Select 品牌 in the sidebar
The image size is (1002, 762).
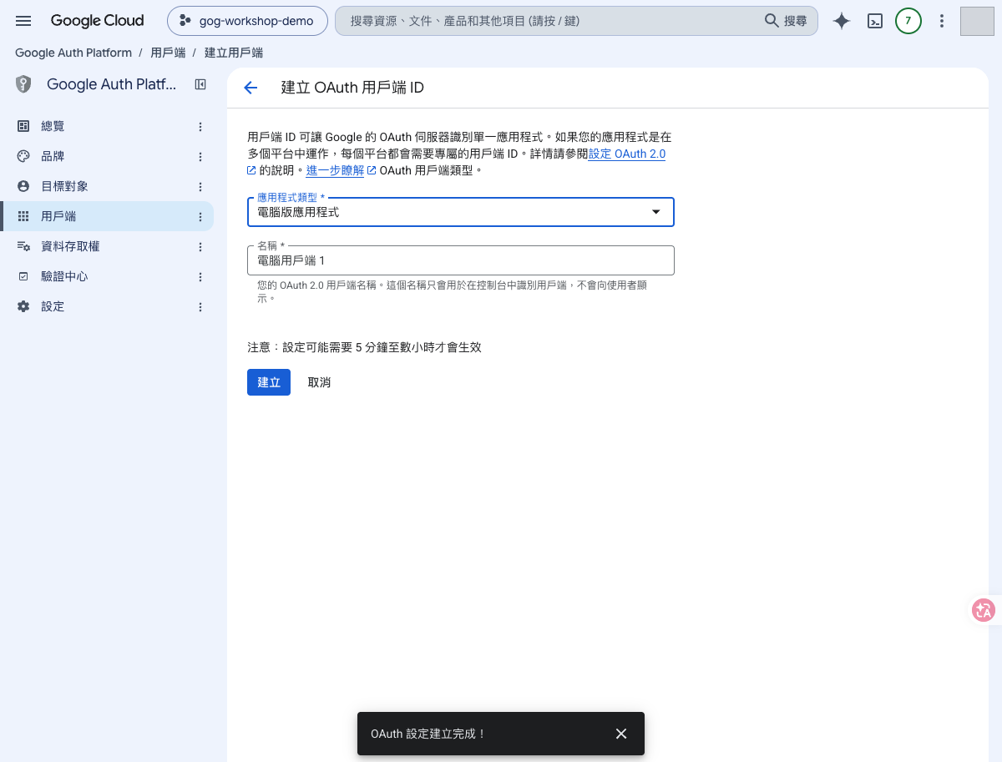tap(107, 156)
